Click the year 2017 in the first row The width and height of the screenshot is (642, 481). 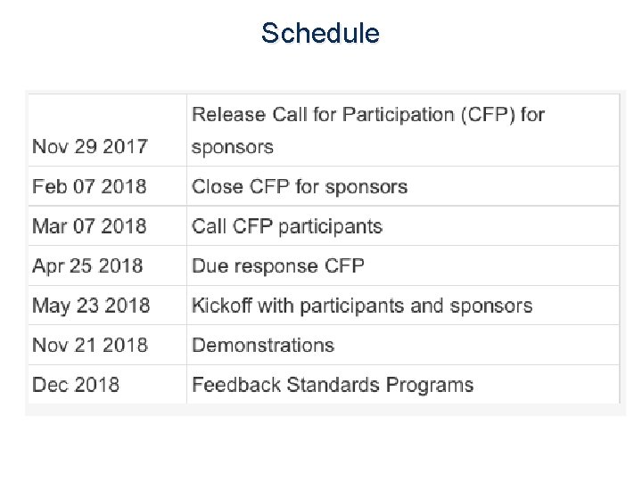pos(125,146)
